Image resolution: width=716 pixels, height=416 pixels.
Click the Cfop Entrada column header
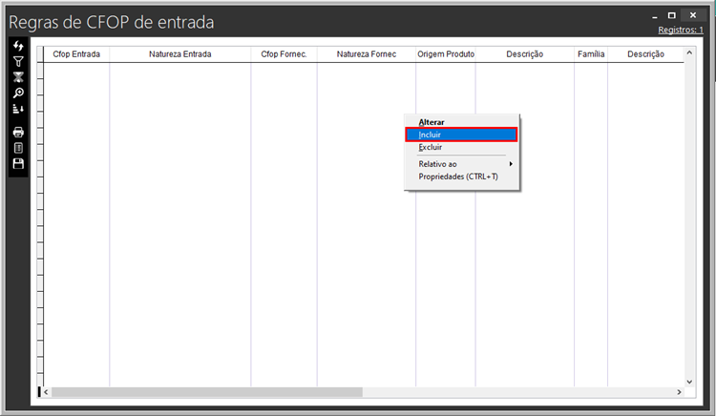[x=76, y=54]
